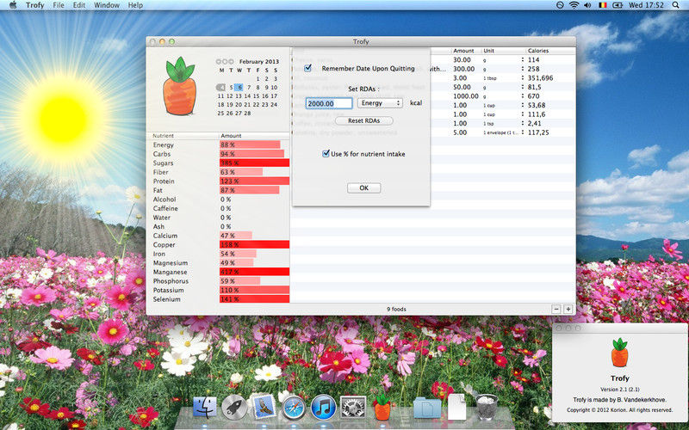Viewport: 689px width, 430px height.
Task: Open System Preferences gear in dock
Action: click(x=353, y=407)
